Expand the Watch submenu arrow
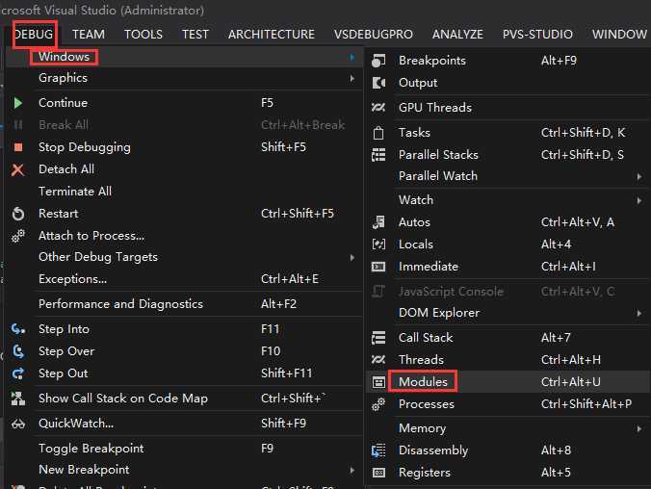Screen dimensions: 651x489 coord(639,200)
